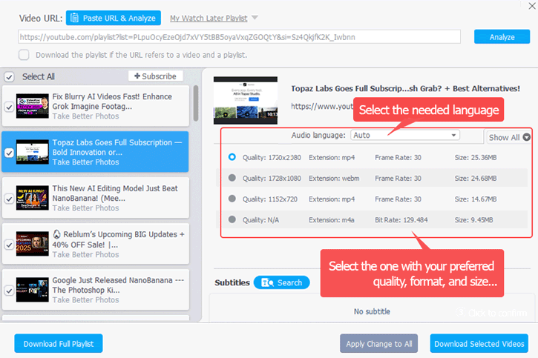The height and width of the screenshot is (358, 538).
Task: Uncheck Google Just Released NanoBanana item
Action: click(x=9, y=291)
